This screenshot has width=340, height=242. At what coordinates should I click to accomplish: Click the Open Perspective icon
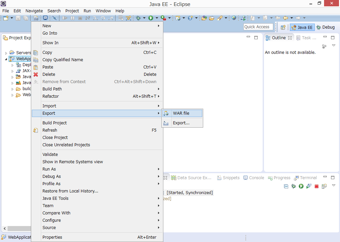[x=283, y=27]
